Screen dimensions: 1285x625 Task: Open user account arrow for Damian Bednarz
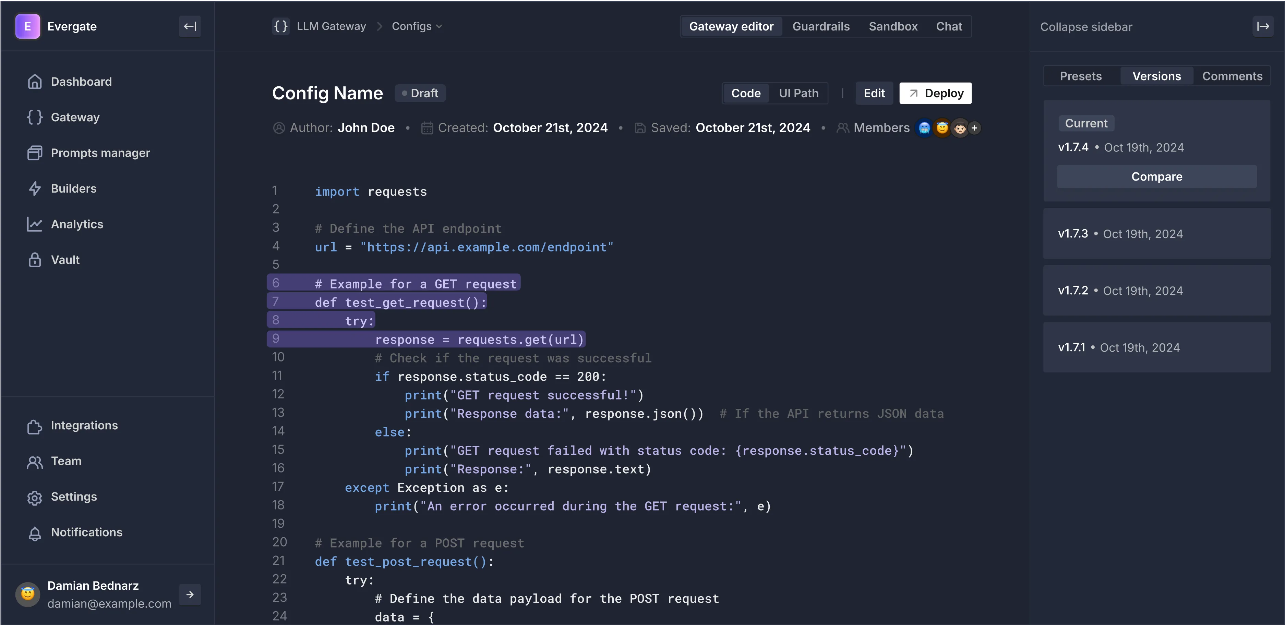click(x=190, y=595)
